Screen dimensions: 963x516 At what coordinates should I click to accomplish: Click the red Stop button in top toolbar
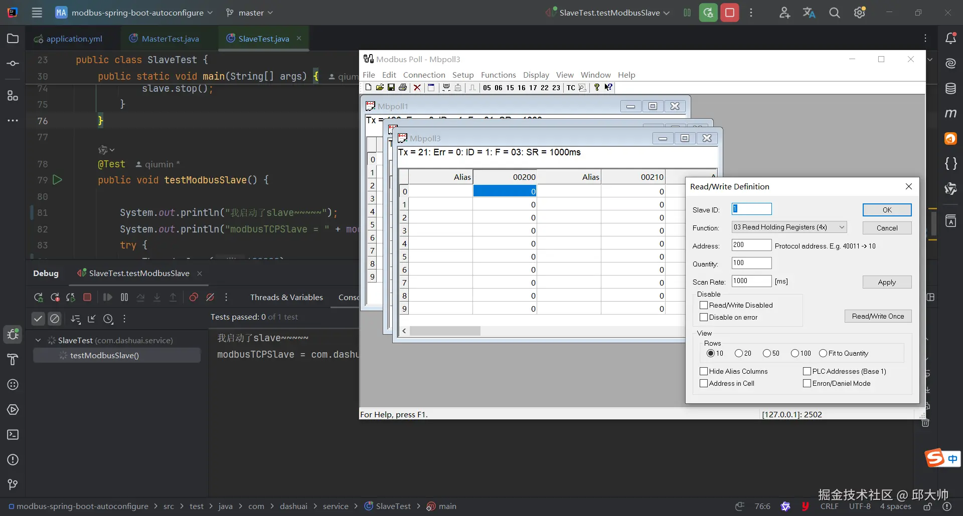click(x=730, y=13)
